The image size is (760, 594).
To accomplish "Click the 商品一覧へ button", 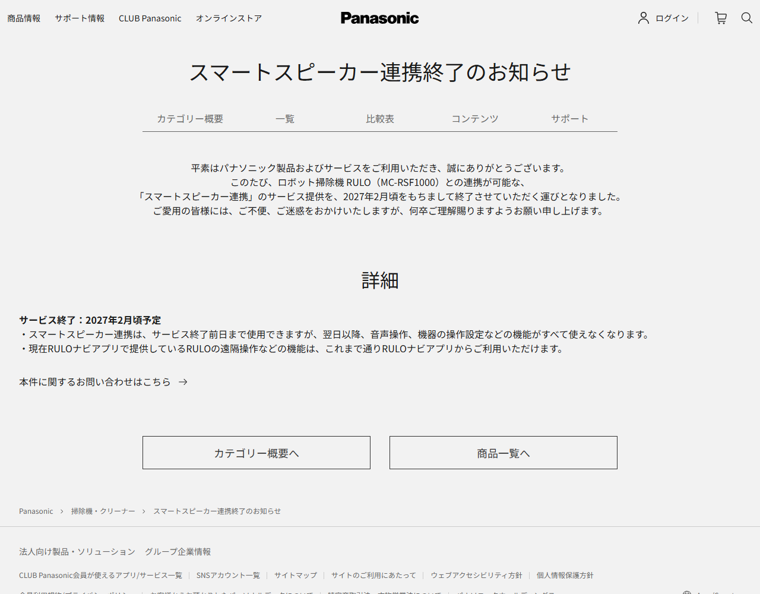I will (503, 453).
